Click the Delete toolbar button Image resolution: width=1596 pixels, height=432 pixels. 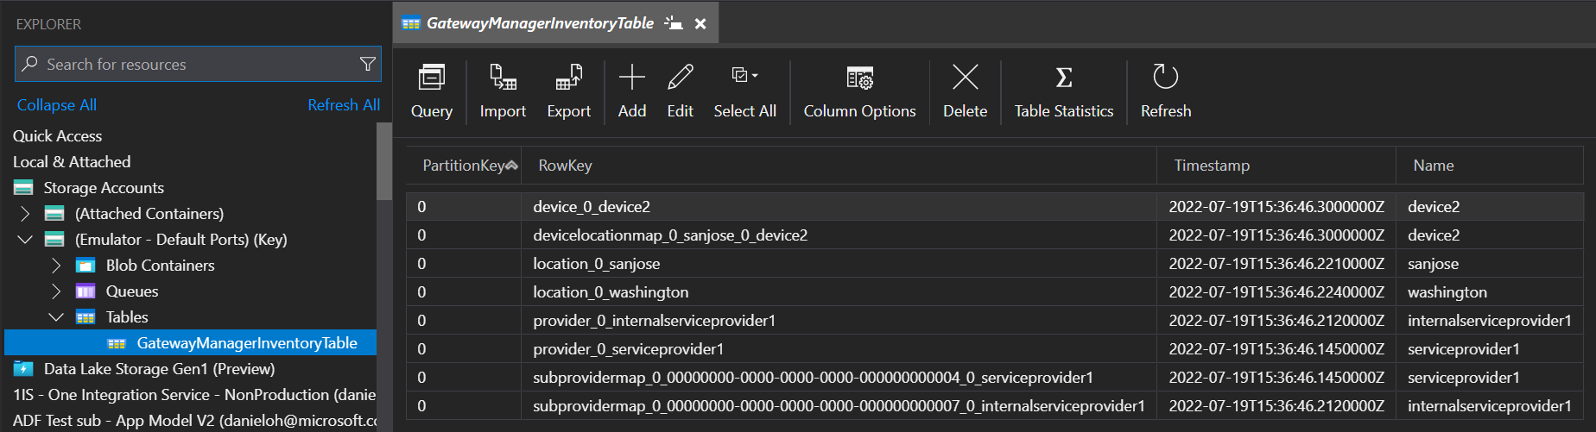[x=965, y=92]
